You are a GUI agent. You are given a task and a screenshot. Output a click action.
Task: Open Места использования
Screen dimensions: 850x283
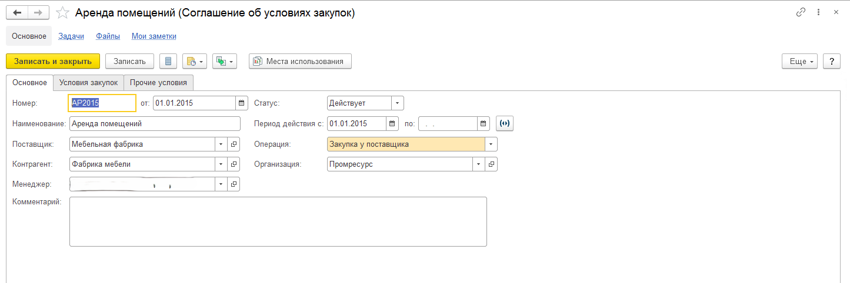click(300, 61)
